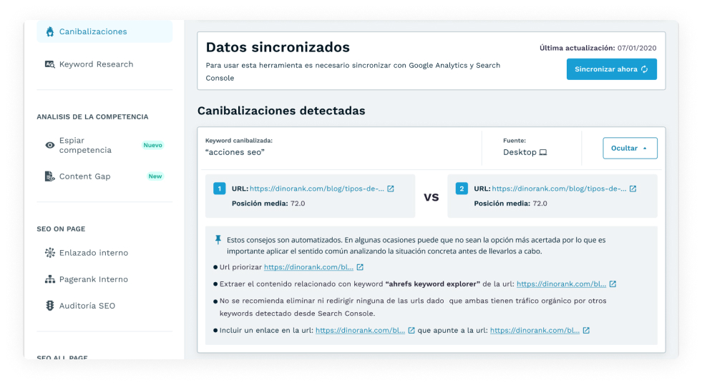Click the Keyword Research icon

coord(49,64)
